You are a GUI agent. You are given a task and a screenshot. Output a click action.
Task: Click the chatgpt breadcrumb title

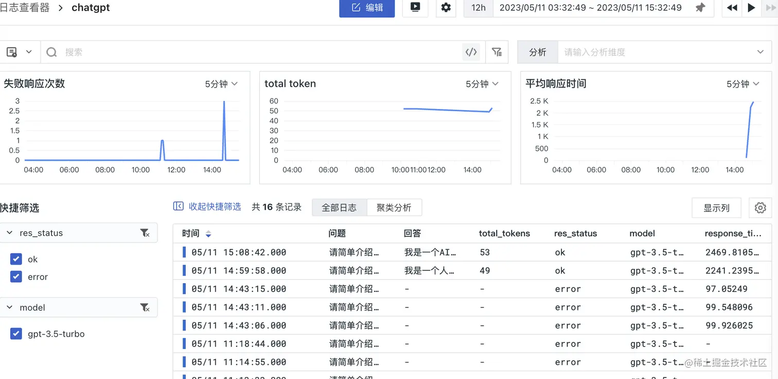pos(91,8)
